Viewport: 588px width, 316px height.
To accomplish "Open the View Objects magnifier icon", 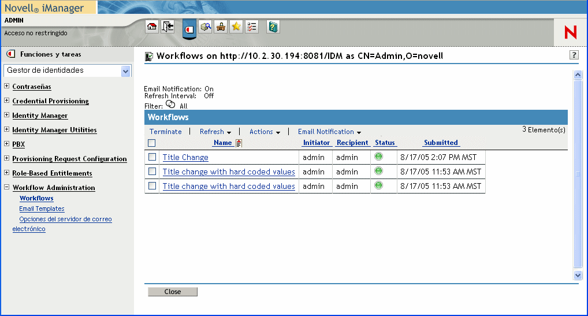I will pos(206,27).
